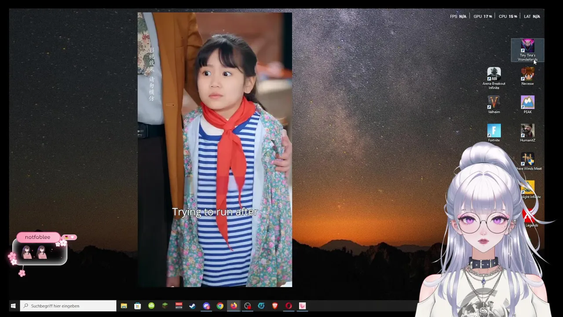Screen dimensions: 563x317
Task: Launch the HumanitZ desktop shortcut
Action: tap(527, 133)
